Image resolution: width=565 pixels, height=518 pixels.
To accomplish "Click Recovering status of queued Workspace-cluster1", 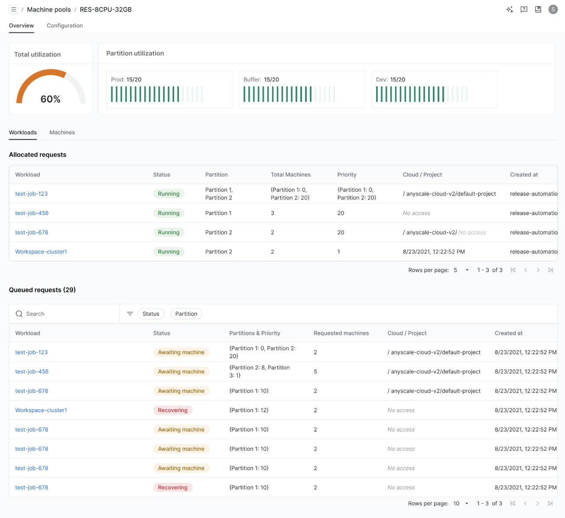I will pos(172,410).
